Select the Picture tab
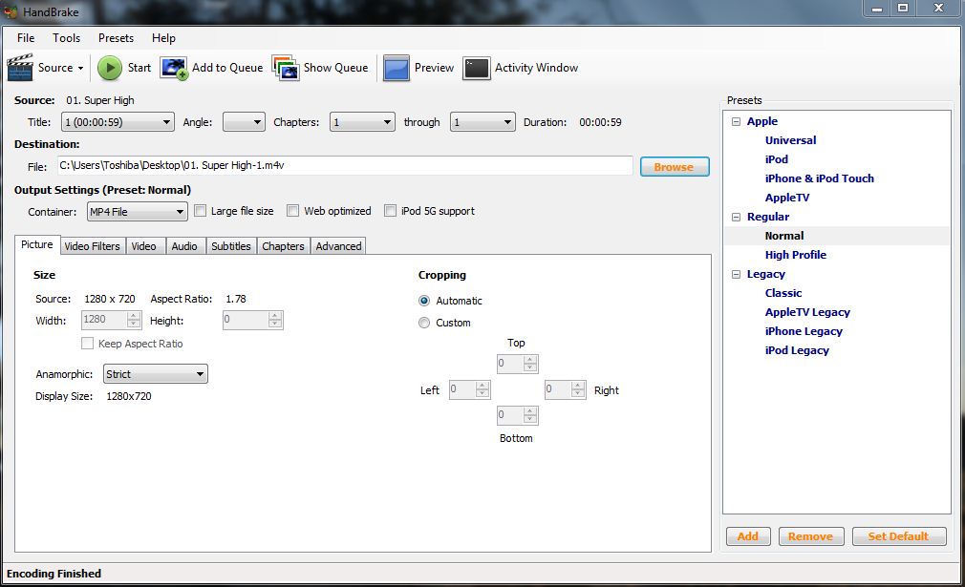965x587 pixels. coord(37,244)
